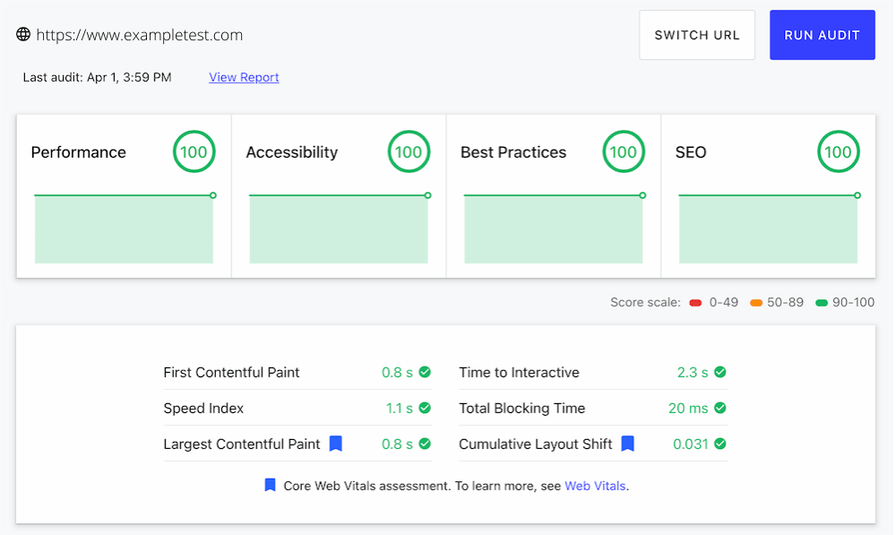
Task: Click the Accessibility chart end data point
Action: 428,195
